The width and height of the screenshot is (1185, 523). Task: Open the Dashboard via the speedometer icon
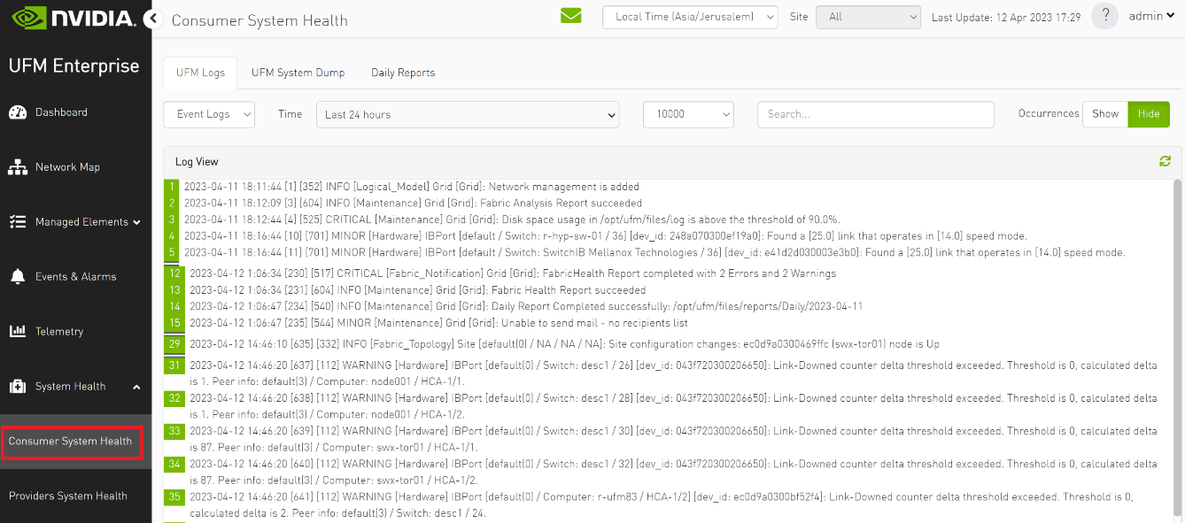click(x=20, y=112)
